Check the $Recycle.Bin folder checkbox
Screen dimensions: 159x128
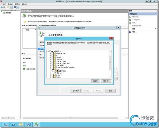click(52, 53)
